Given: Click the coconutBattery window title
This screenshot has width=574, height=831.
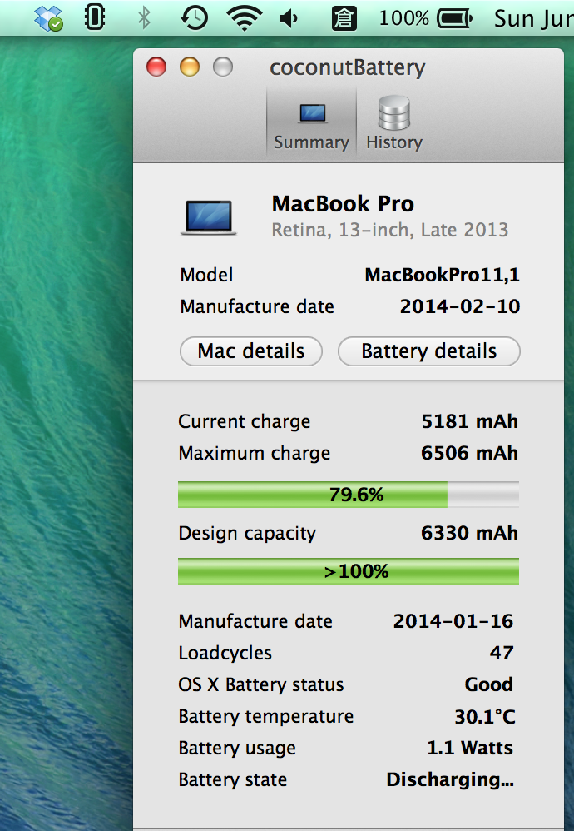Looking at the screenshot, I should [x=348, y=67].
